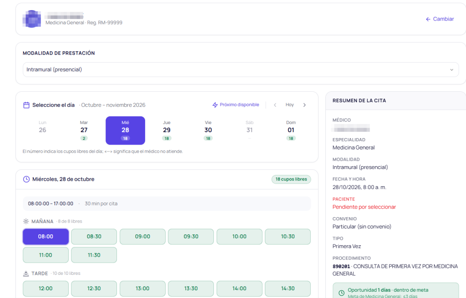Click the sun icon next to MAÑANA
The image size is (466, 298).
click(26, 221)
